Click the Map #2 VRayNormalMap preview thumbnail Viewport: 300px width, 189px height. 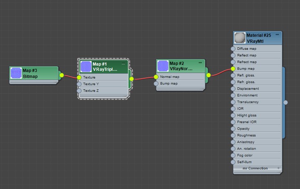pos(163,66)
